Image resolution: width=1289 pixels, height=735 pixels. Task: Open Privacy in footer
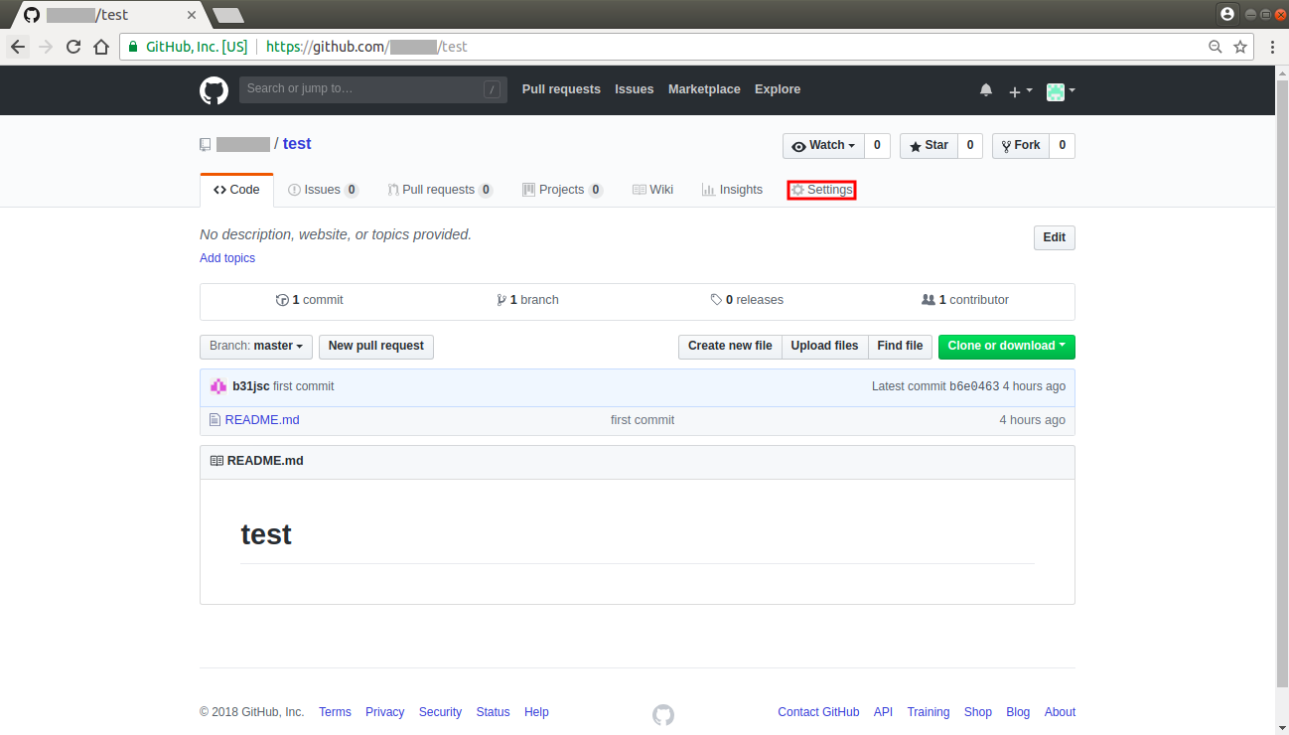click(x=384, y=712)
